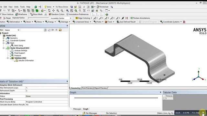The width and height of the screenshot is (207, 116).
Task: Open the Help menu
Action: coord(28,7)
